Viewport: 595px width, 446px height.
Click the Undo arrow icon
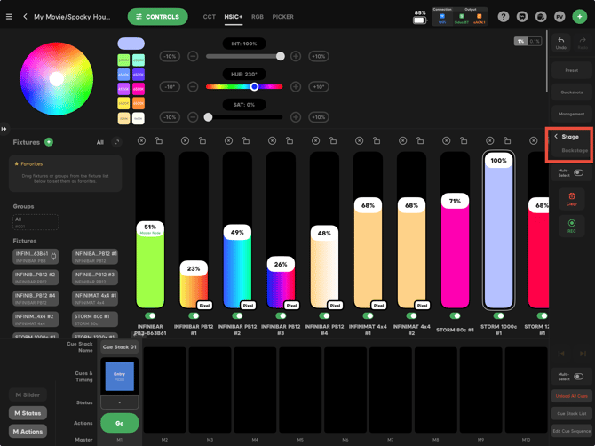pyautogui.click(x=561, y=40)
